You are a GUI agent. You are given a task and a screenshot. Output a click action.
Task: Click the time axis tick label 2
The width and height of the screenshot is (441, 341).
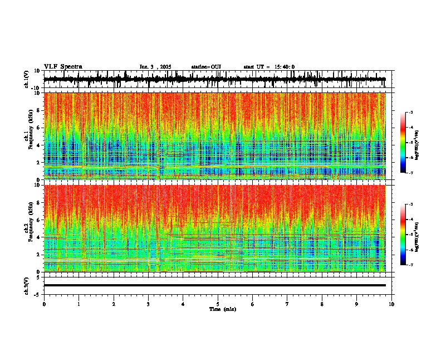tap(114, 304)
